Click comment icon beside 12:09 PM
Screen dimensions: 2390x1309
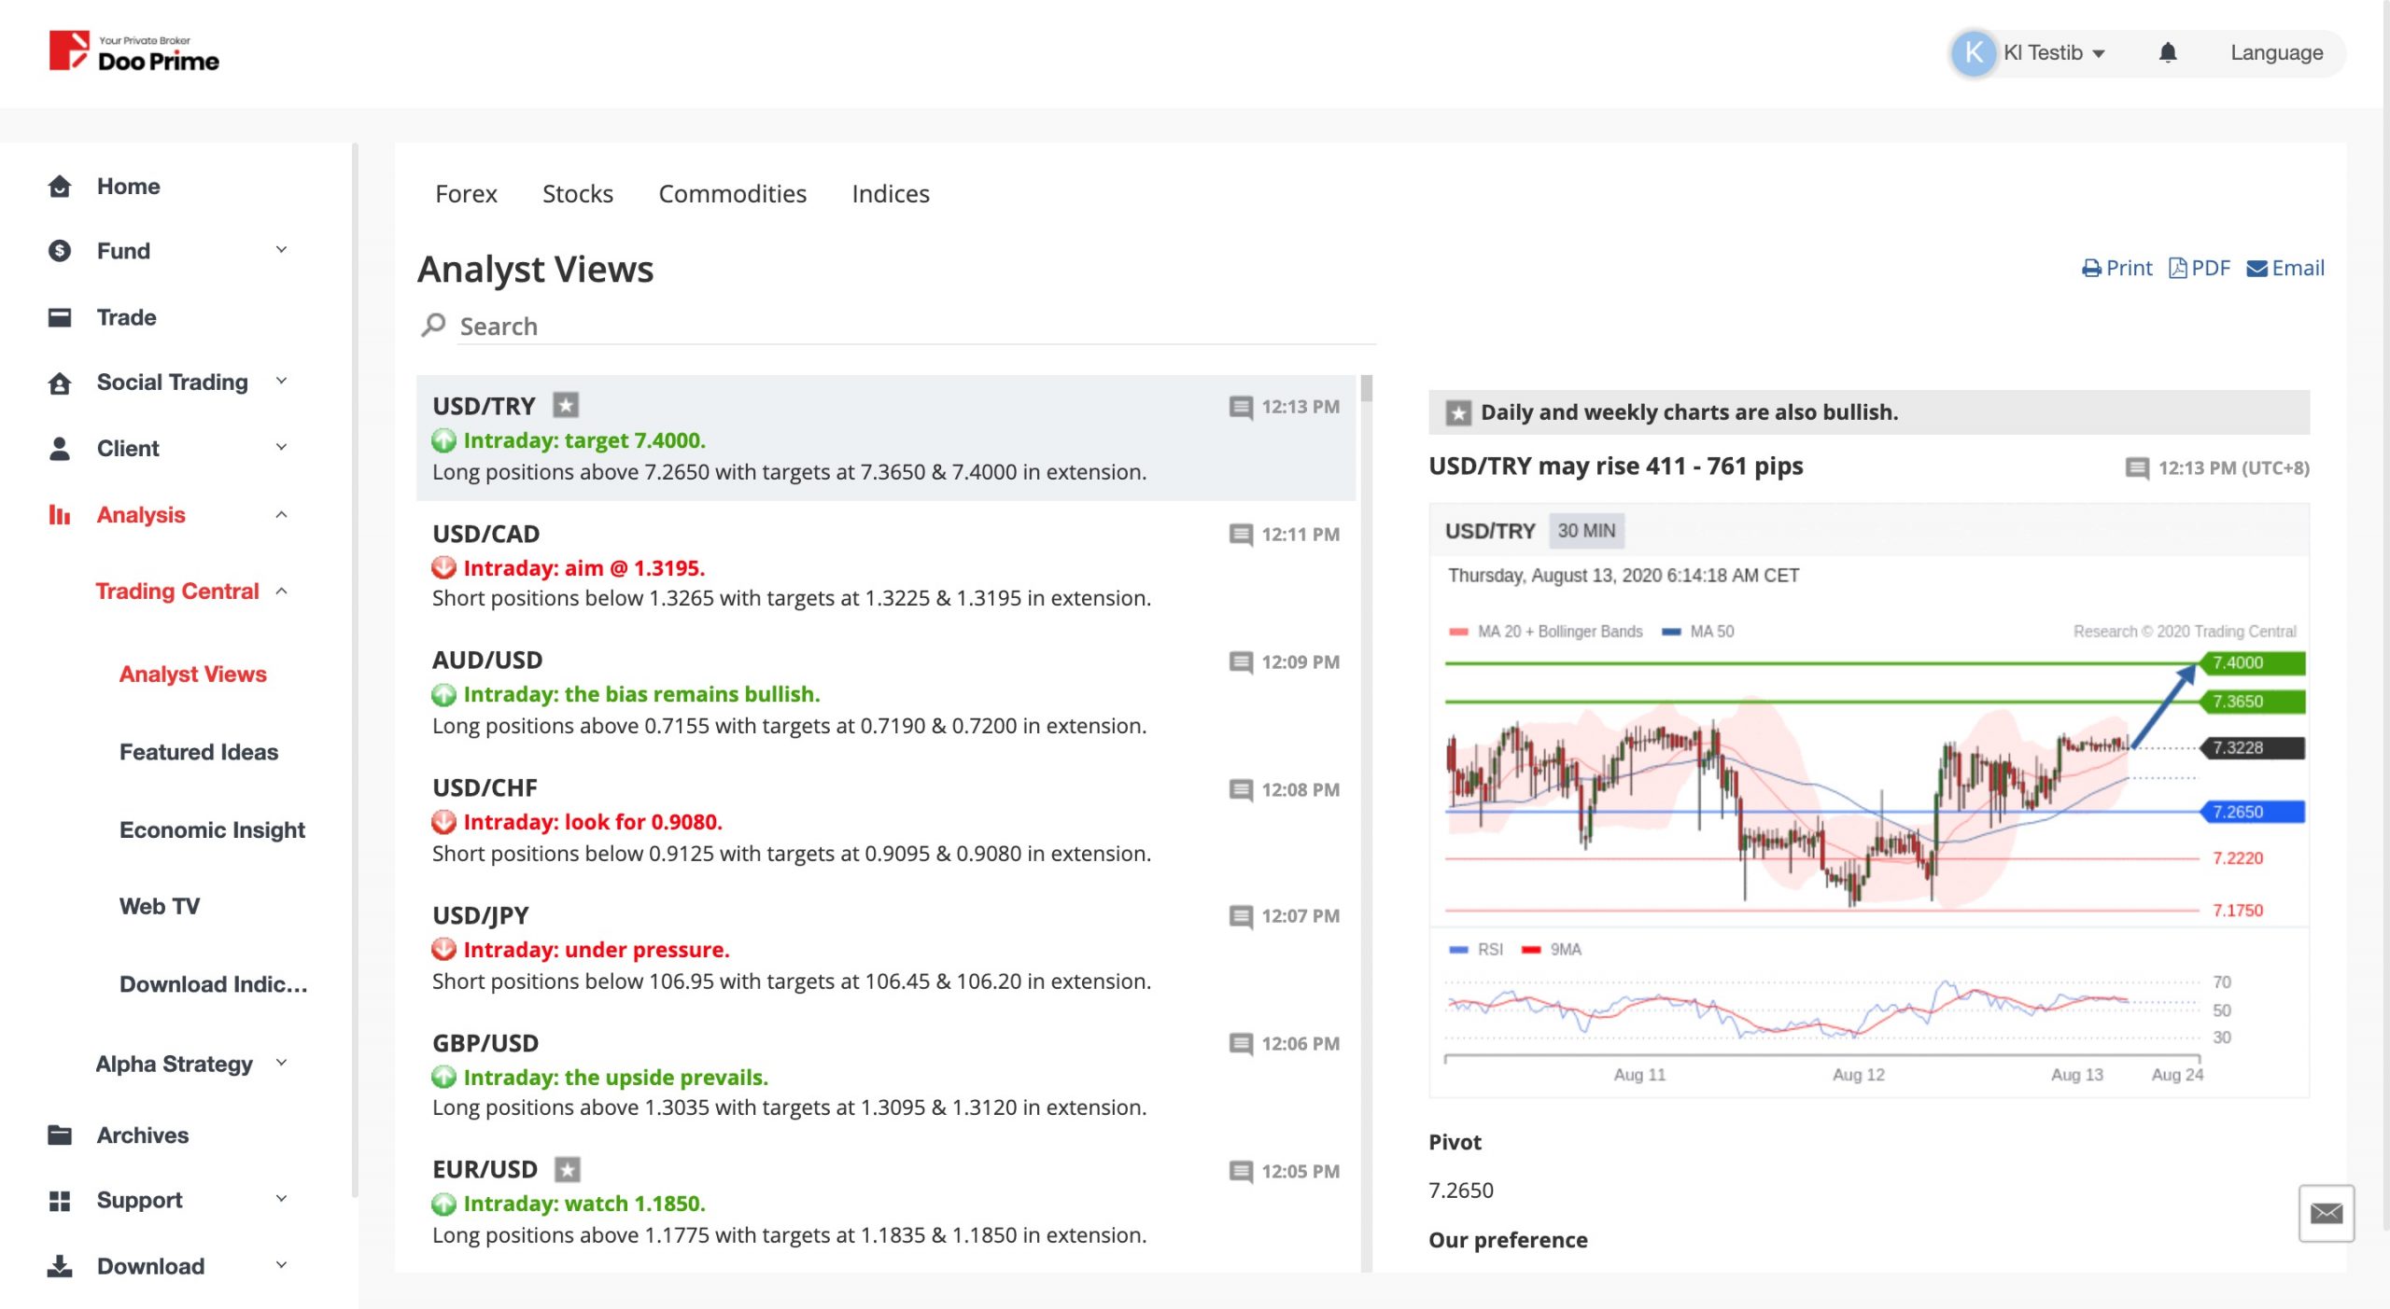click(x=1241, y=661)
